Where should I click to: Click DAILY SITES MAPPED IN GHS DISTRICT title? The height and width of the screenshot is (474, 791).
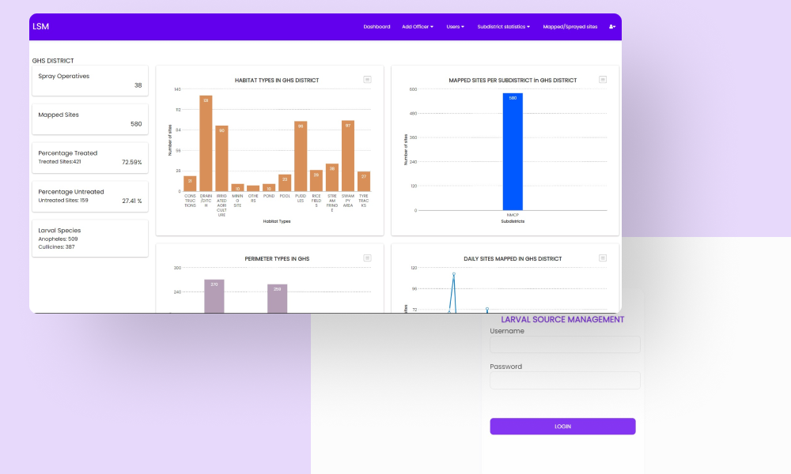513,258
